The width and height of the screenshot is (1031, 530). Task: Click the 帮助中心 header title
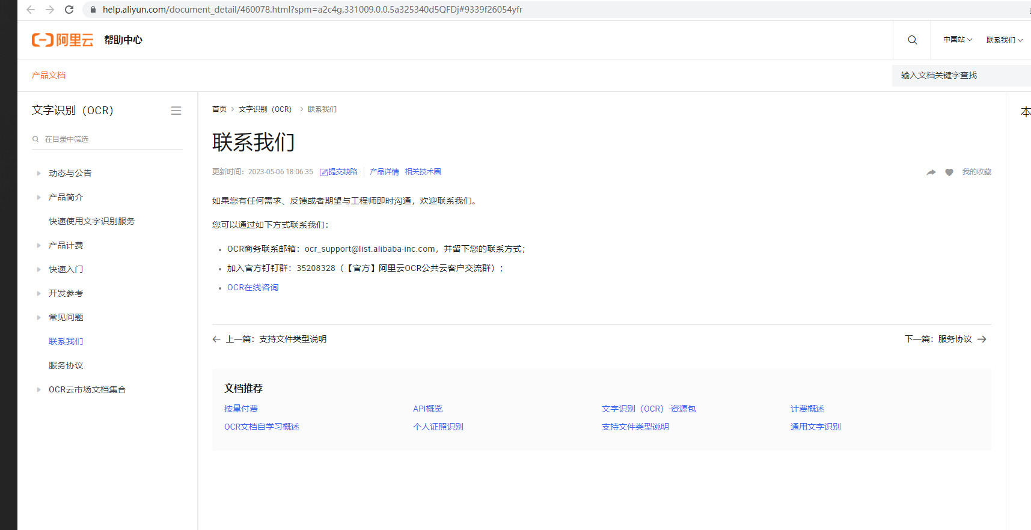123,40
